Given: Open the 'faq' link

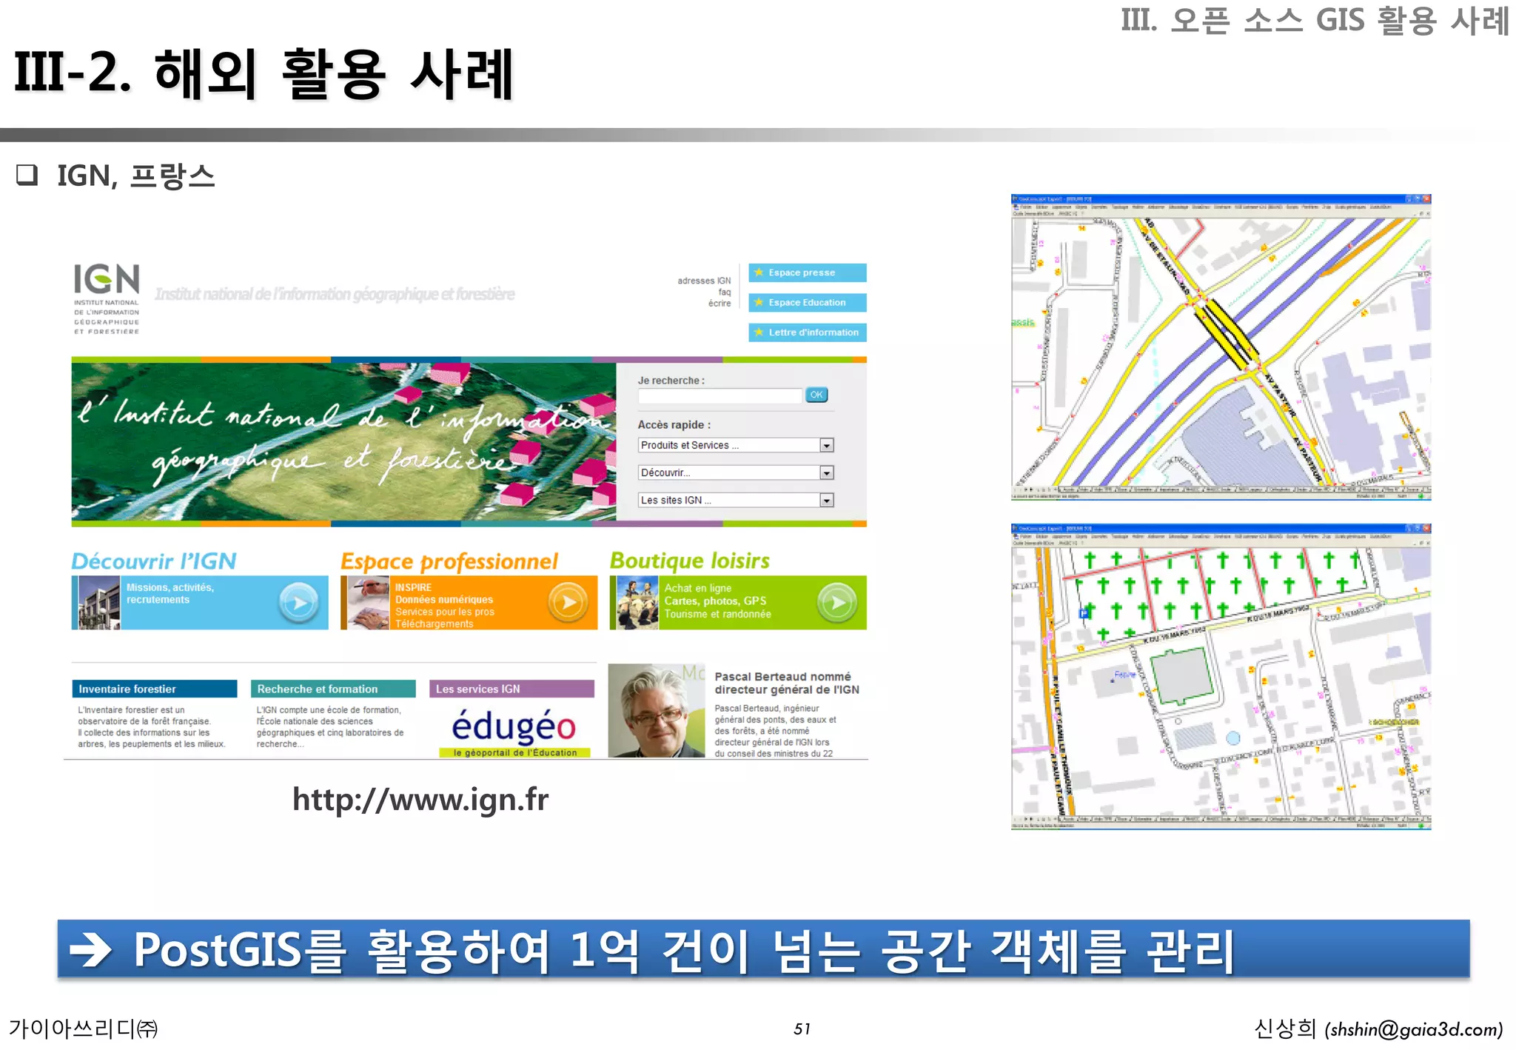Looking at the screenshot, I should (725, 292).
